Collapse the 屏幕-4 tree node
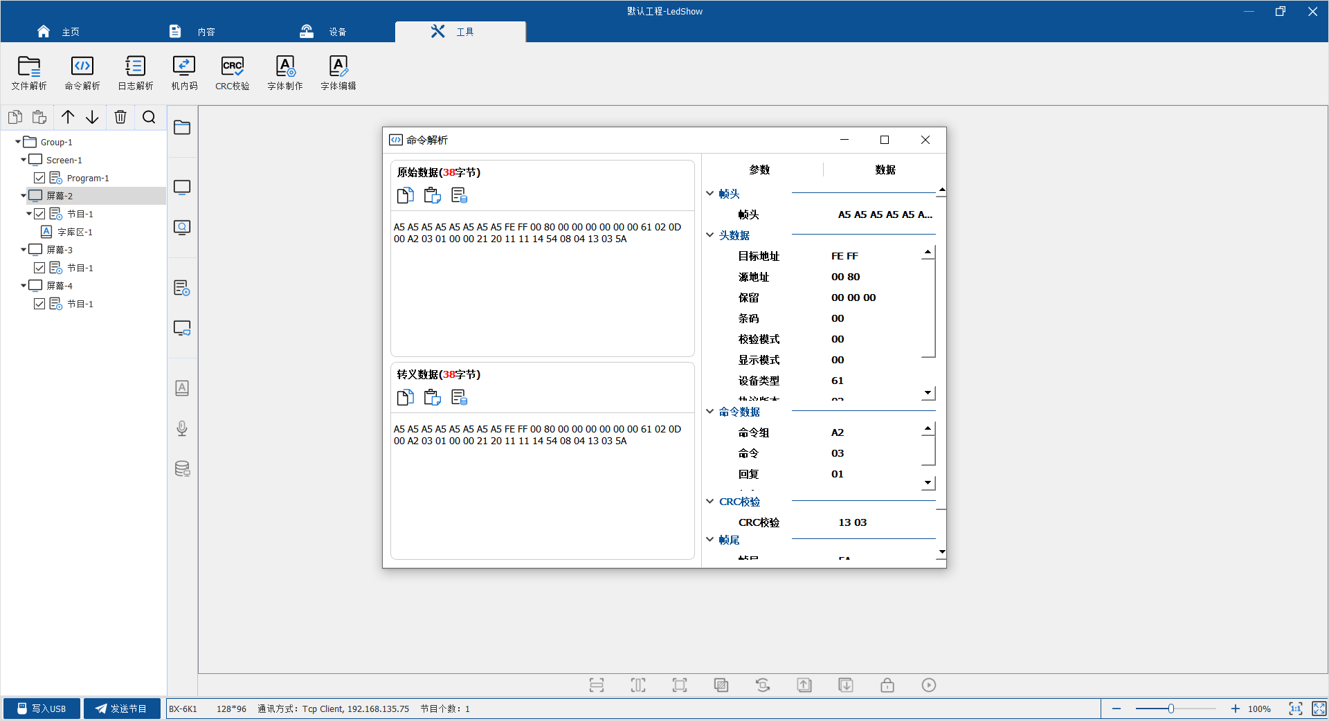This screenshot has height=721, width=1329. coord(24,286)
